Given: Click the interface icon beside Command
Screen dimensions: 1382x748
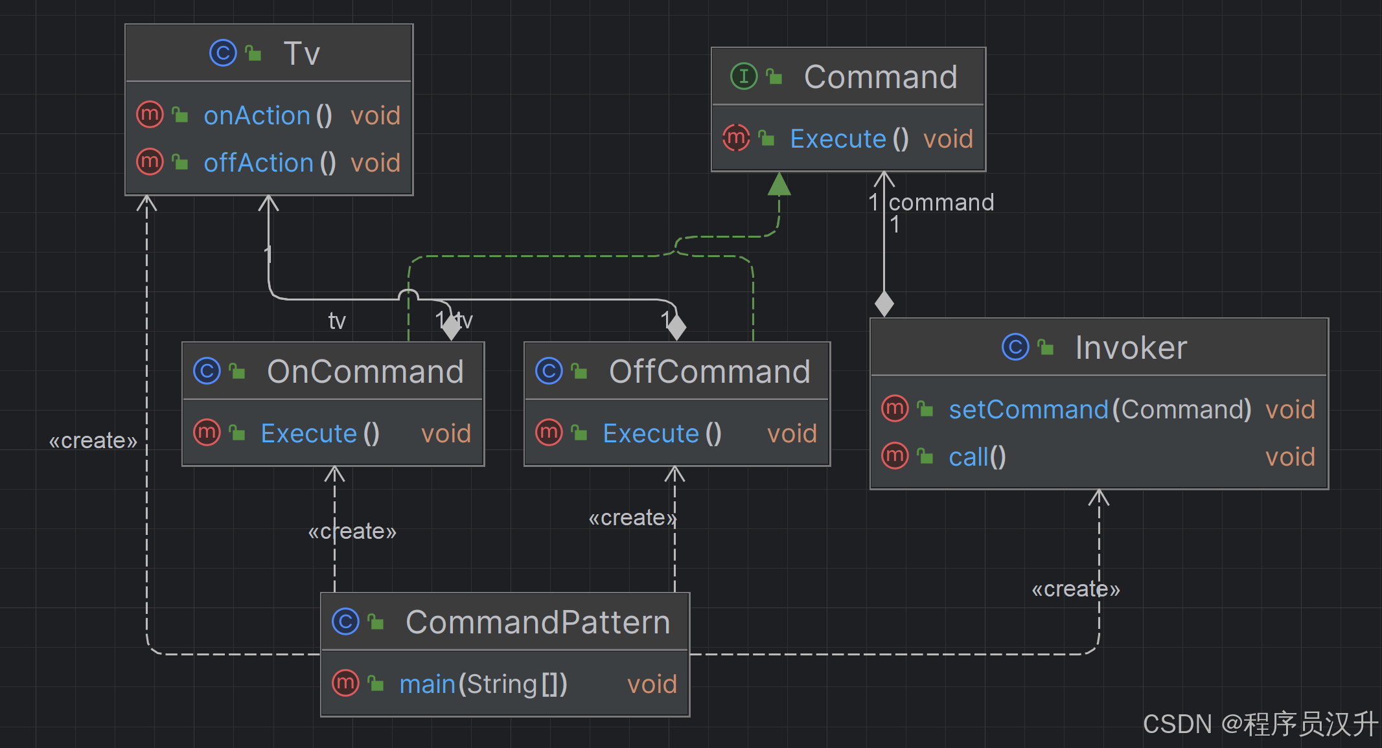Looking at the screenshot, I should tap(743, 76).
